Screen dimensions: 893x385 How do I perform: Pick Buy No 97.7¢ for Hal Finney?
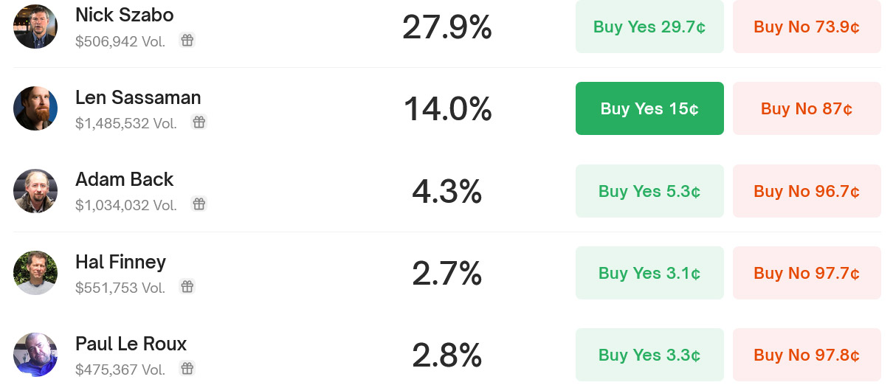[807, 273]
